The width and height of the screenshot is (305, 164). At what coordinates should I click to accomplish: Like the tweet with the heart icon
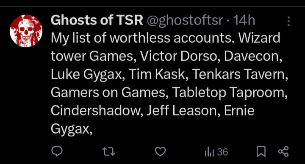tap(160, 152)
